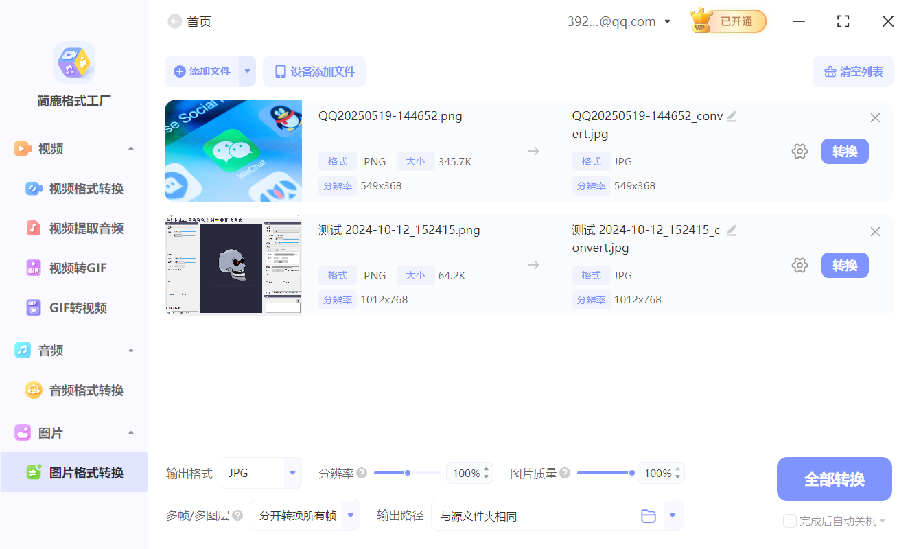Enable 完成后自动关机 shutdown option
Screen dimensions: 910x549
(790, 521)
